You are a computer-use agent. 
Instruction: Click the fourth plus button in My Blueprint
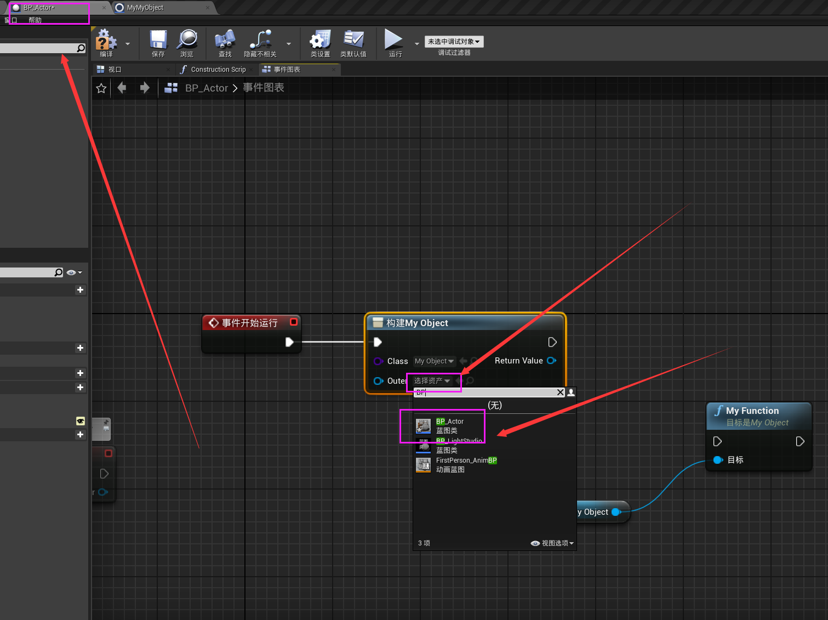click(81, 387)
